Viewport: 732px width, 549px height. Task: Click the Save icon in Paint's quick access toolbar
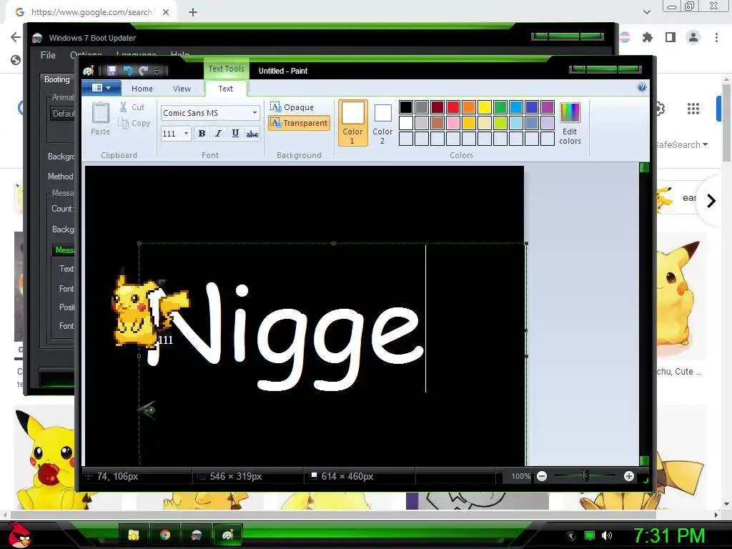click(112, 71)
